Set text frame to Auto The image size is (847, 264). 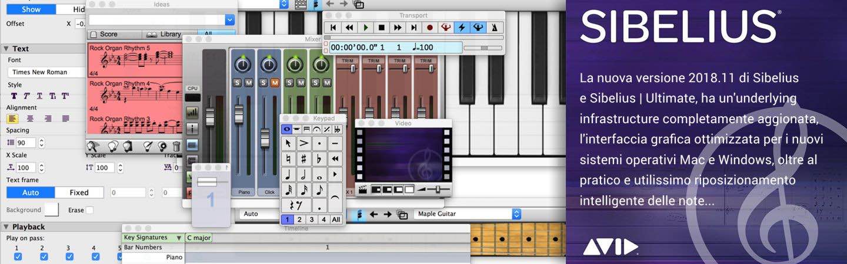pos(31,192)
